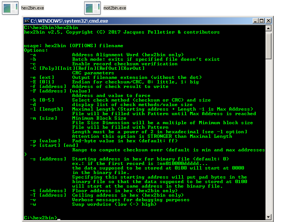Click the 'Address and value to force' line
293x222 pixels.
tap(111, 96)
